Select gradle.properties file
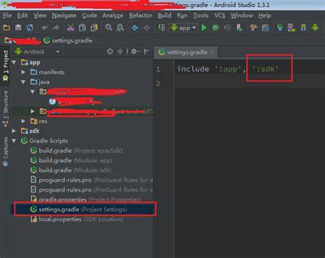This screenshot has height=258, width=325. 86,200
